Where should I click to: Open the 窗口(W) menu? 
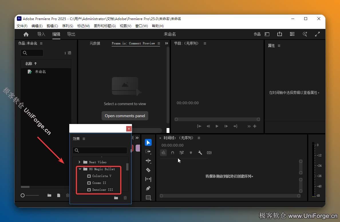pyautogui.click(x=142, y=26)
